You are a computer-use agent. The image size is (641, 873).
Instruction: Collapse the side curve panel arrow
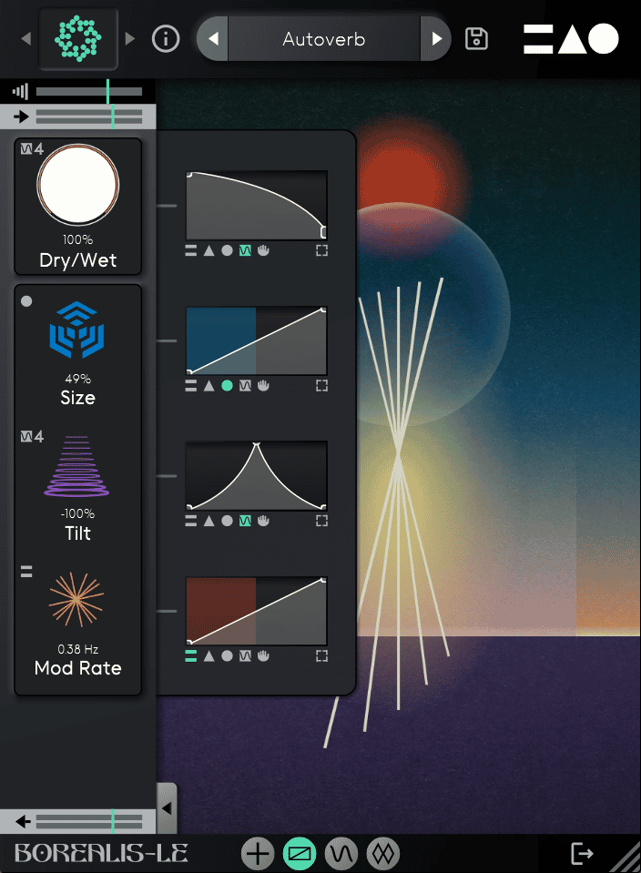pyautogui.click(x=167, y=807)
